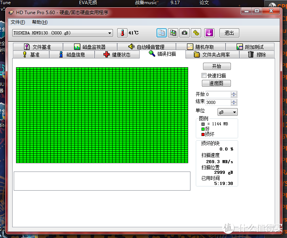Open the EVA无损 desktop item
This screenshot has height=238, width=287.
88,3
